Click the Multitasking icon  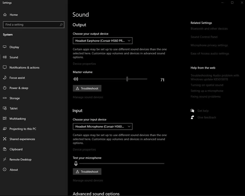click(5, 118)
